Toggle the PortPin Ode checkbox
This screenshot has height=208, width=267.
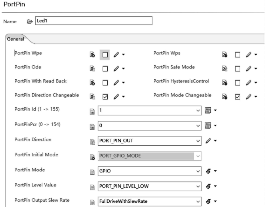click(x=105, y=68)
